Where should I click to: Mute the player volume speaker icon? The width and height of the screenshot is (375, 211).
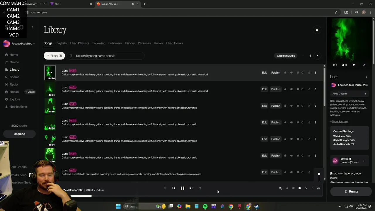pyautogui.click(x=318, y=188)
